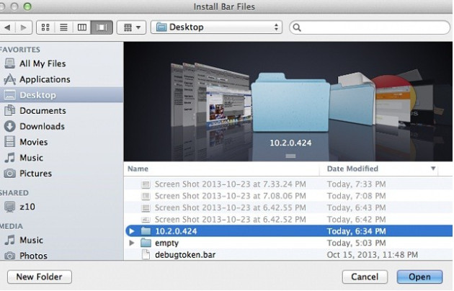Image resolution: width=454 pixels, height=291 pixels.
Task: Click screenshot thumbnail left of center folder
Action: [x=228, y=106]
